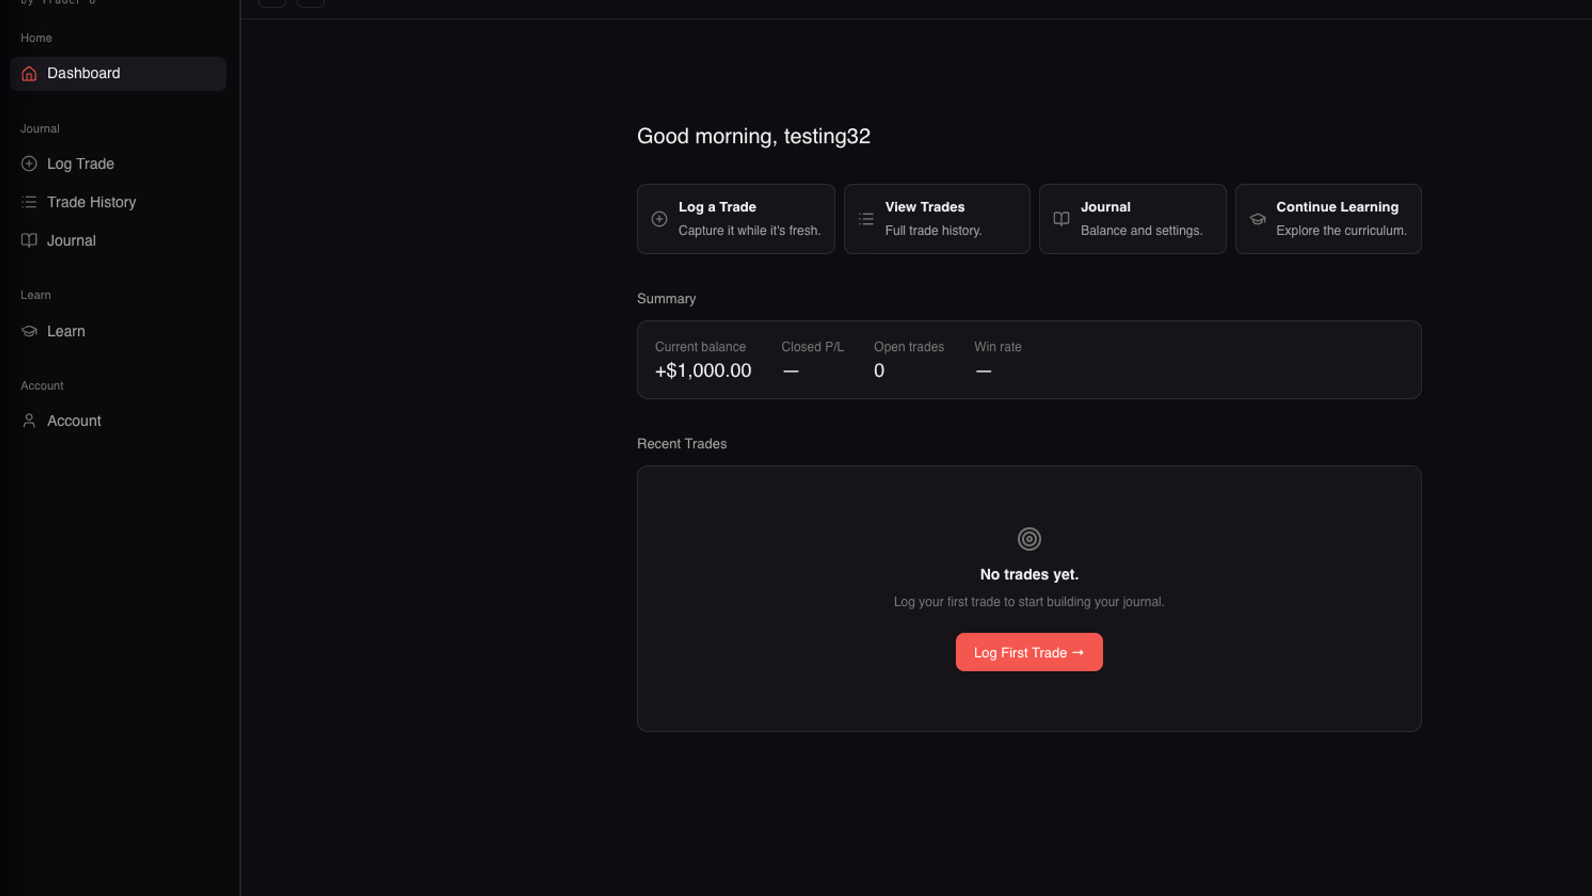The height and width of the screenshot is (896, 1592).
Task: Open the View Trades card
Action: click(x=937, y=219)
